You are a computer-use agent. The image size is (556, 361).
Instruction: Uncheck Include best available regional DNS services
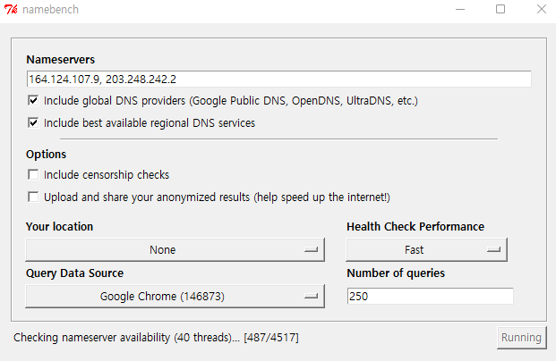pos(33,122)
